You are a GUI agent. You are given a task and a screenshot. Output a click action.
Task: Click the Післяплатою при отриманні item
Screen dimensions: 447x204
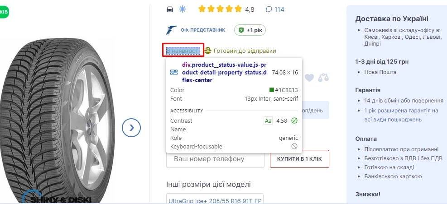[401, 149]
